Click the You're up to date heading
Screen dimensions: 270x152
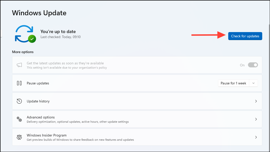pos(58,32)
